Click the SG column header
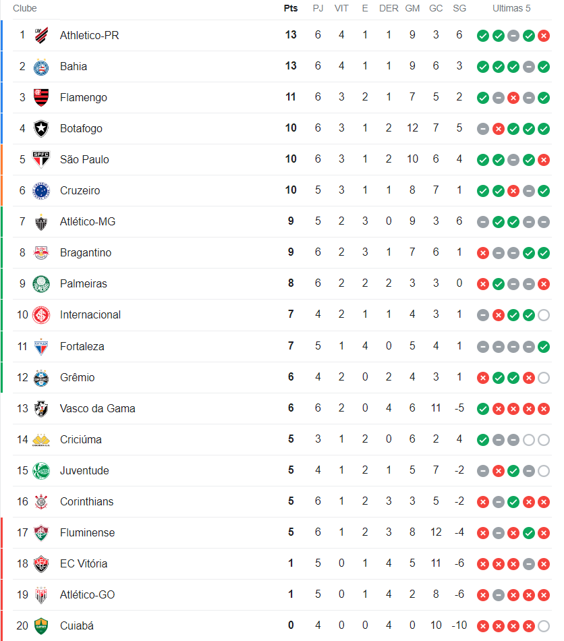Image resolution: width=564 pixels, height=641 pixels. (x=459, y=8)
